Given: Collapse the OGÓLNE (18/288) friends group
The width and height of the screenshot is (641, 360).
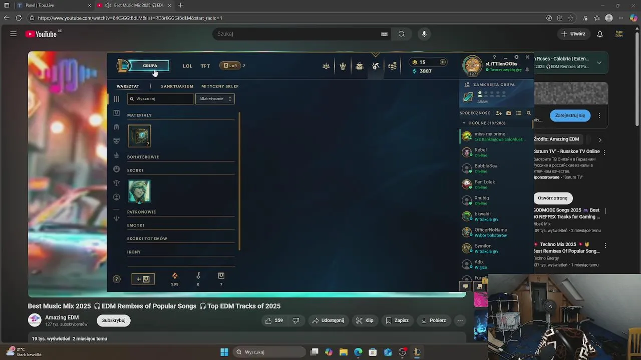Looking at the screenshot, I should [x=464, y=123].
